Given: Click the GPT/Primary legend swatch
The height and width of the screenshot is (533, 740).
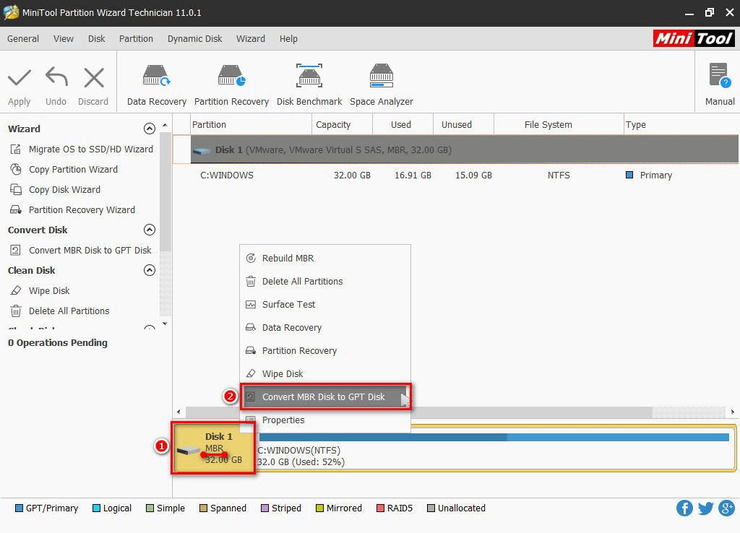Looking at the screenshot, I should point(20,508).
